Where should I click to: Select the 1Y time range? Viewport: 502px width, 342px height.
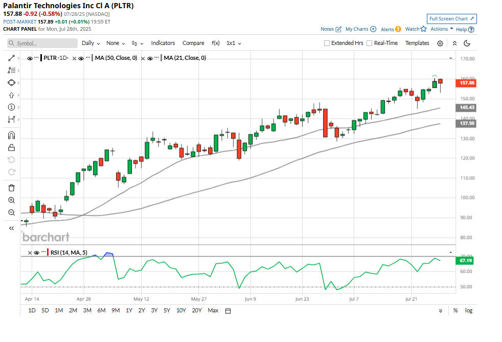tap(129, 311)
